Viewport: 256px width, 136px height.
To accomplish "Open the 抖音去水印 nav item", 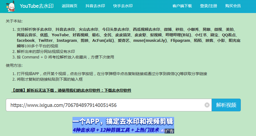I will 95,6.
